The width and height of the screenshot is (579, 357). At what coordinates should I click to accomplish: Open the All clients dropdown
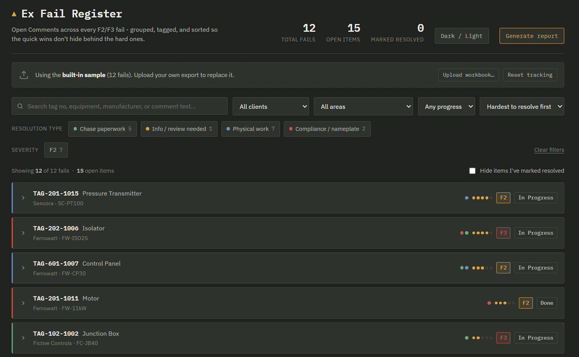point(271,106)
